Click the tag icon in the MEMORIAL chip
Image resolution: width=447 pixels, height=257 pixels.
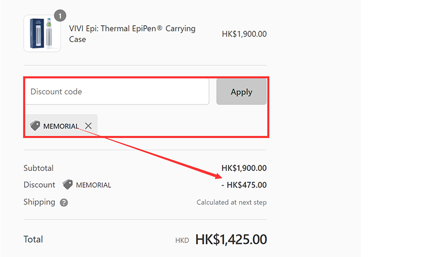point(35,126)
